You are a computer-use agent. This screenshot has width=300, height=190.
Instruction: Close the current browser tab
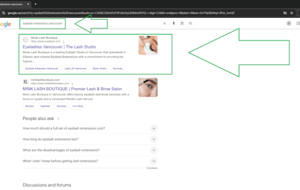click(x=28, y=4)
